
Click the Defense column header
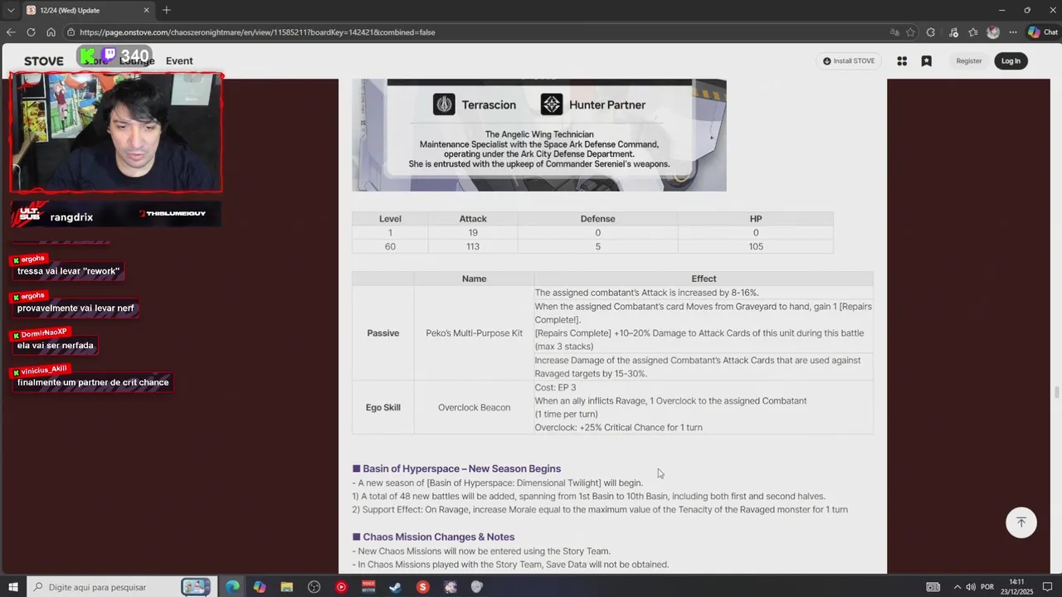597,219
